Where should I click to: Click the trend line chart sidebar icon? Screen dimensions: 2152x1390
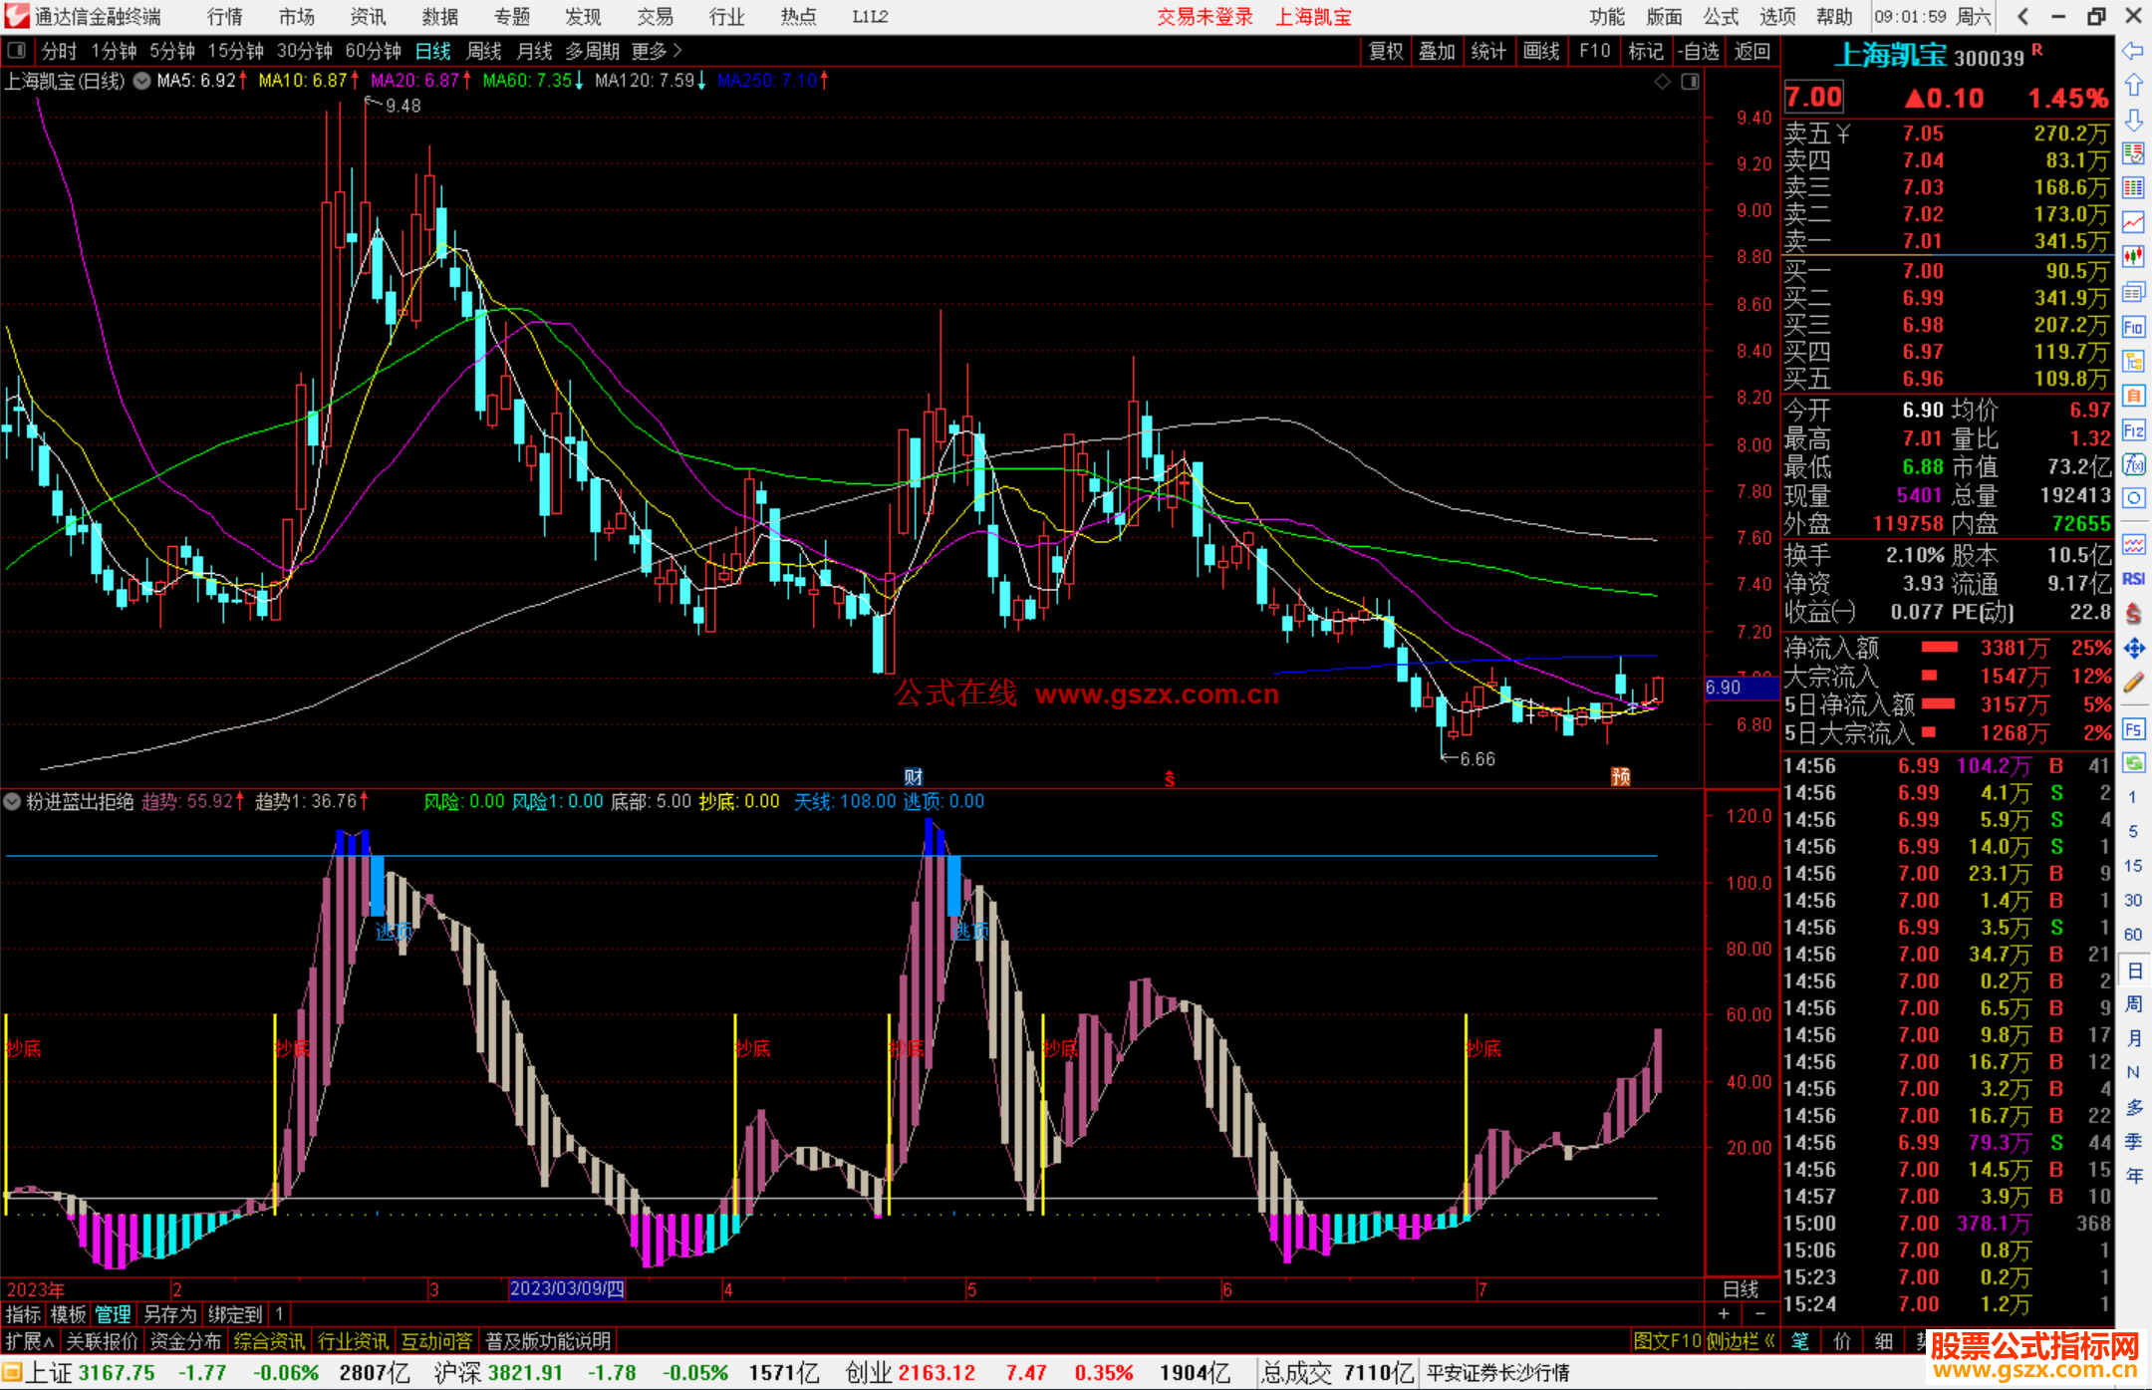(x=2133, y=222)
